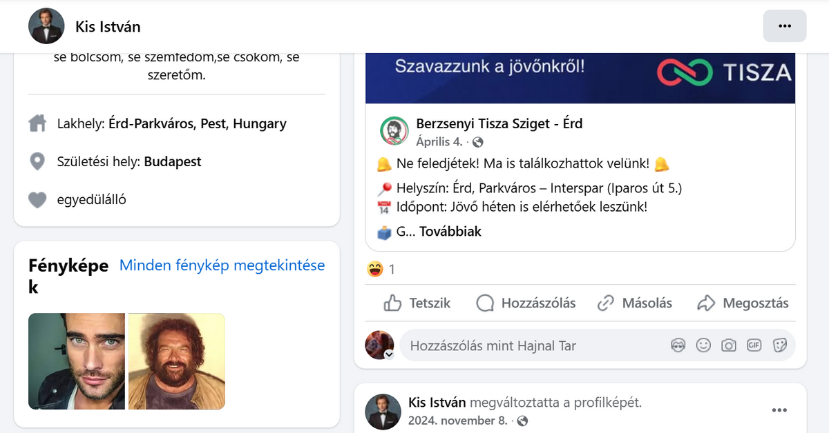This screenshot has width=829, height=433.
Task: Insert an emoji into the comment
Action: pyautogui.click(x=703, y=345)
